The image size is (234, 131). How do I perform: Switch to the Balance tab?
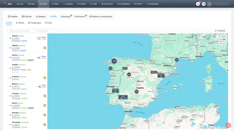coord(41,17)
